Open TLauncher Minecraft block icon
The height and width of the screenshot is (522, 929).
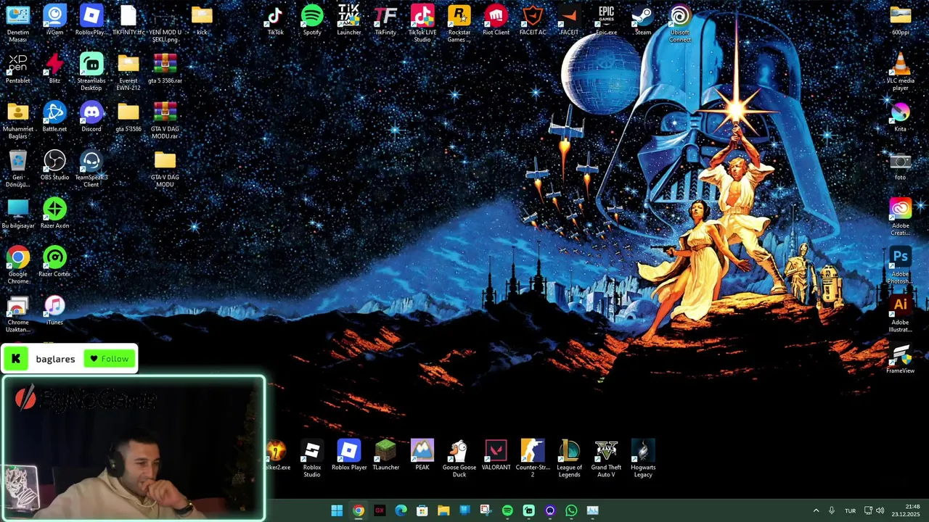385,455
